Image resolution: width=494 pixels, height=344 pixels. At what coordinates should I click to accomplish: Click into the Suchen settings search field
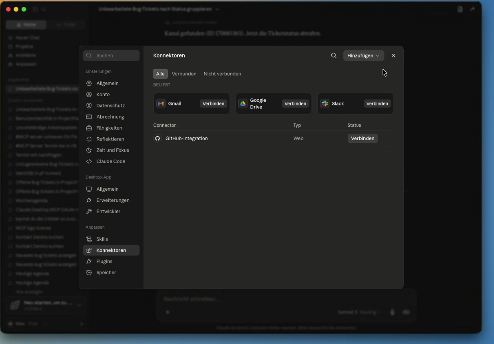click(111, 55)
